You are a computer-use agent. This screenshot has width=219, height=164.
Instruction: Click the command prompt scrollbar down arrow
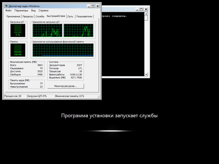click(146, 74)
